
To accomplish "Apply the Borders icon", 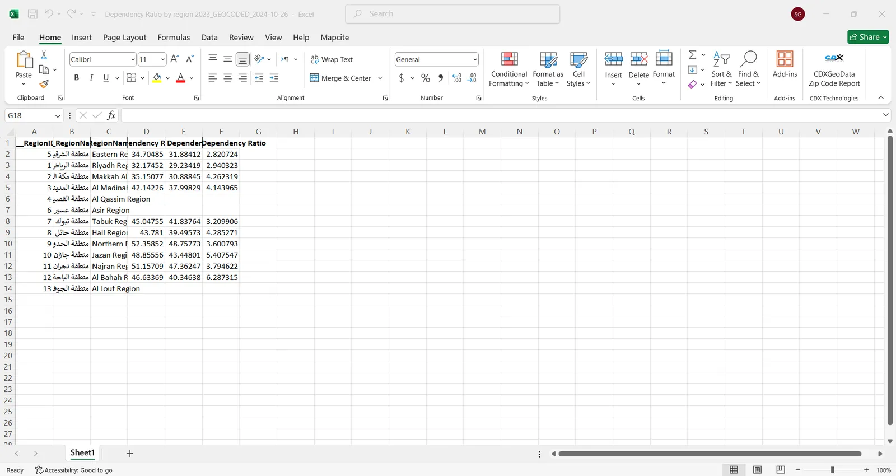I will [x=131, y=78].
